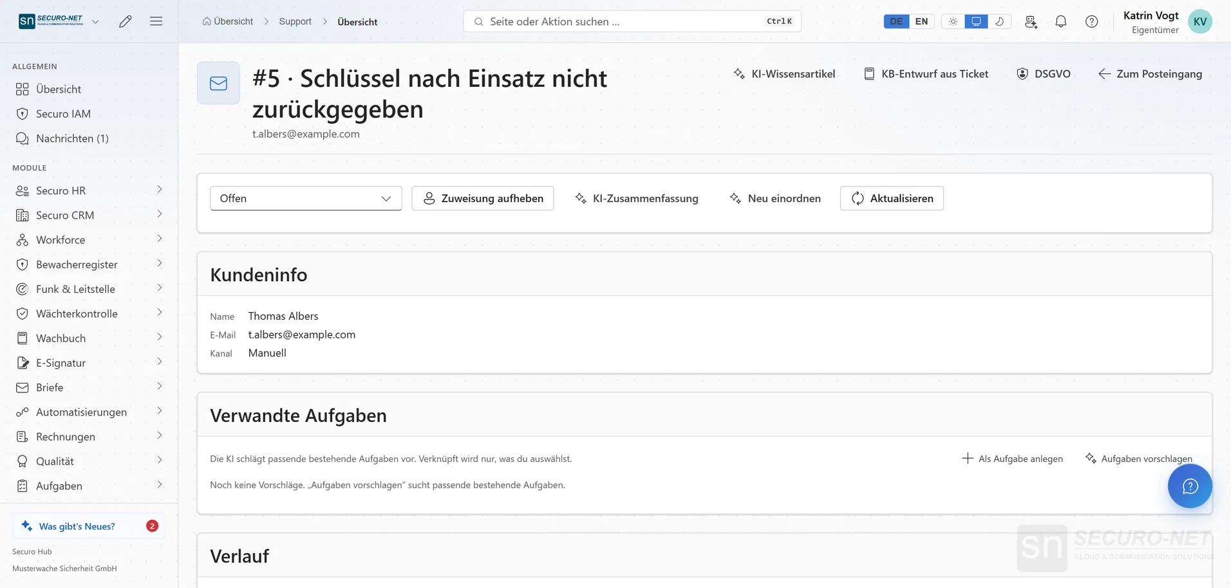Open the E-Signatur menu item
The height and width of the screenshot is (588, 1231).
tap(89, 363)
